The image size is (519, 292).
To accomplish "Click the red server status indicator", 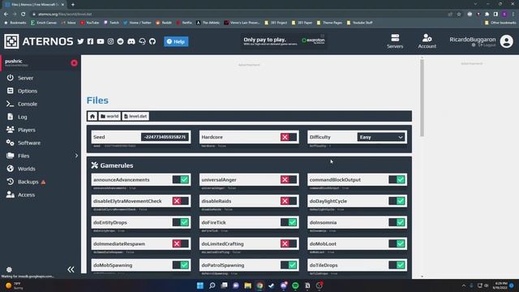I will click(x=74, y=63).
